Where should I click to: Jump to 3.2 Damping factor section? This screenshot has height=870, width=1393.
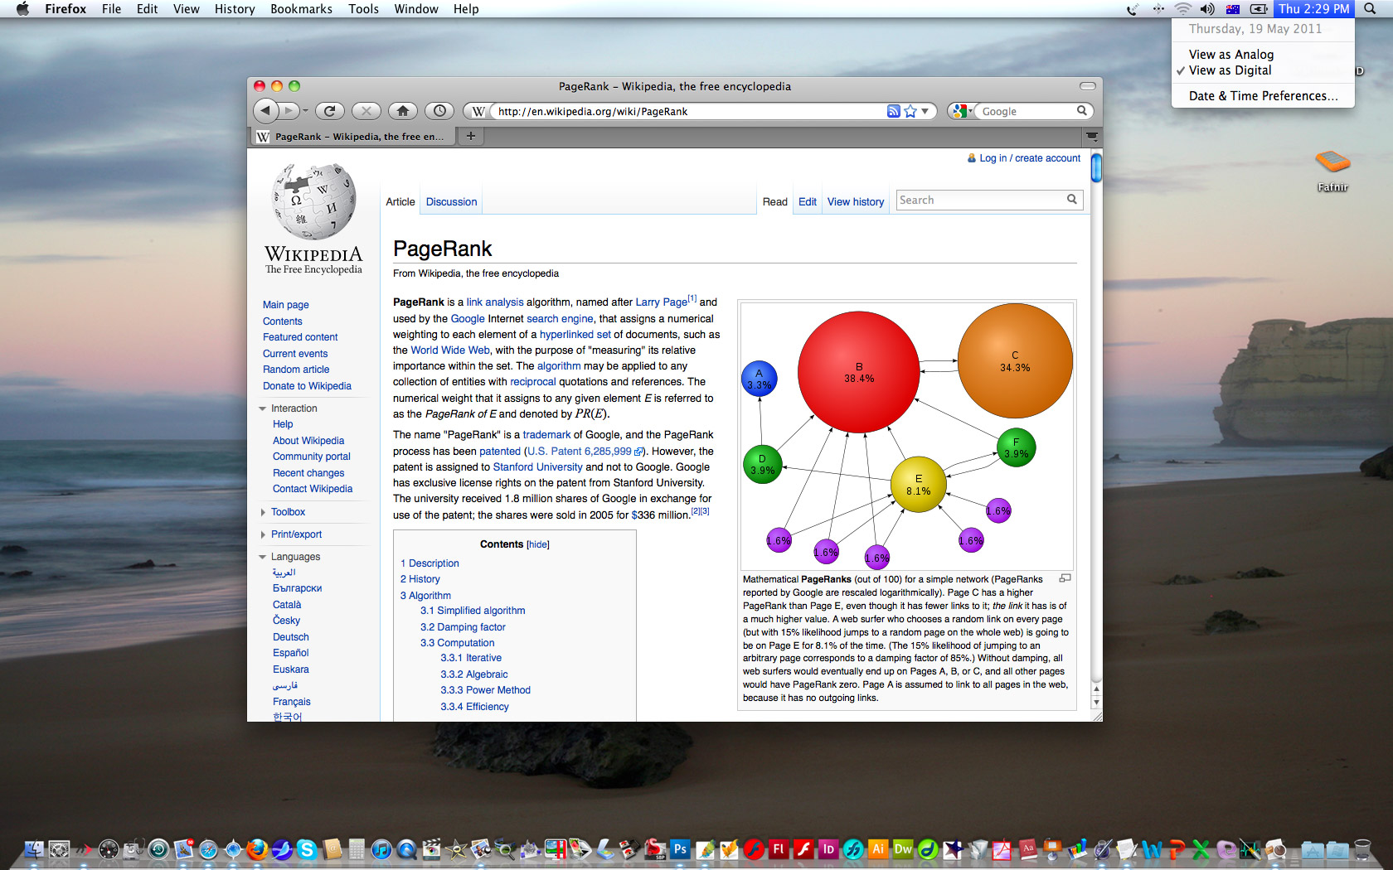point(463,627)
